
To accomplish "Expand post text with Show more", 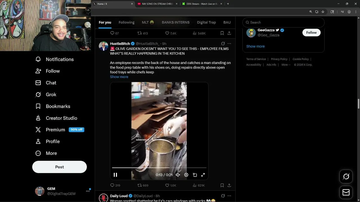I will click(x=119, y=77).
